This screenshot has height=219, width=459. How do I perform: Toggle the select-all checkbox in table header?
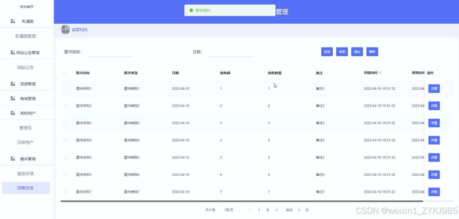coord(65,73)
